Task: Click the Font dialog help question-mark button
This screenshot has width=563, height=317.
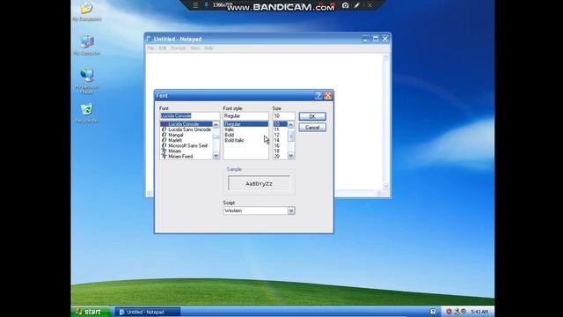Action: tap(318, 96)
